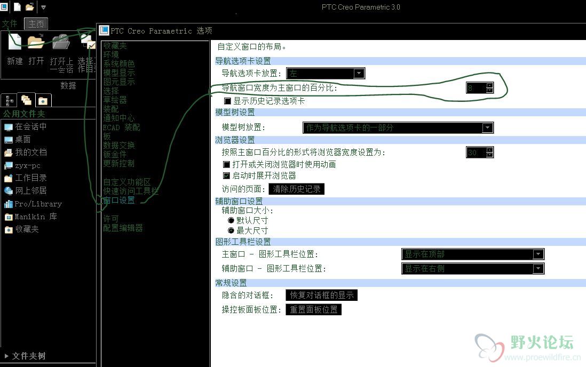
Task: Open 我的文档 folder
Action: (26, 152)
